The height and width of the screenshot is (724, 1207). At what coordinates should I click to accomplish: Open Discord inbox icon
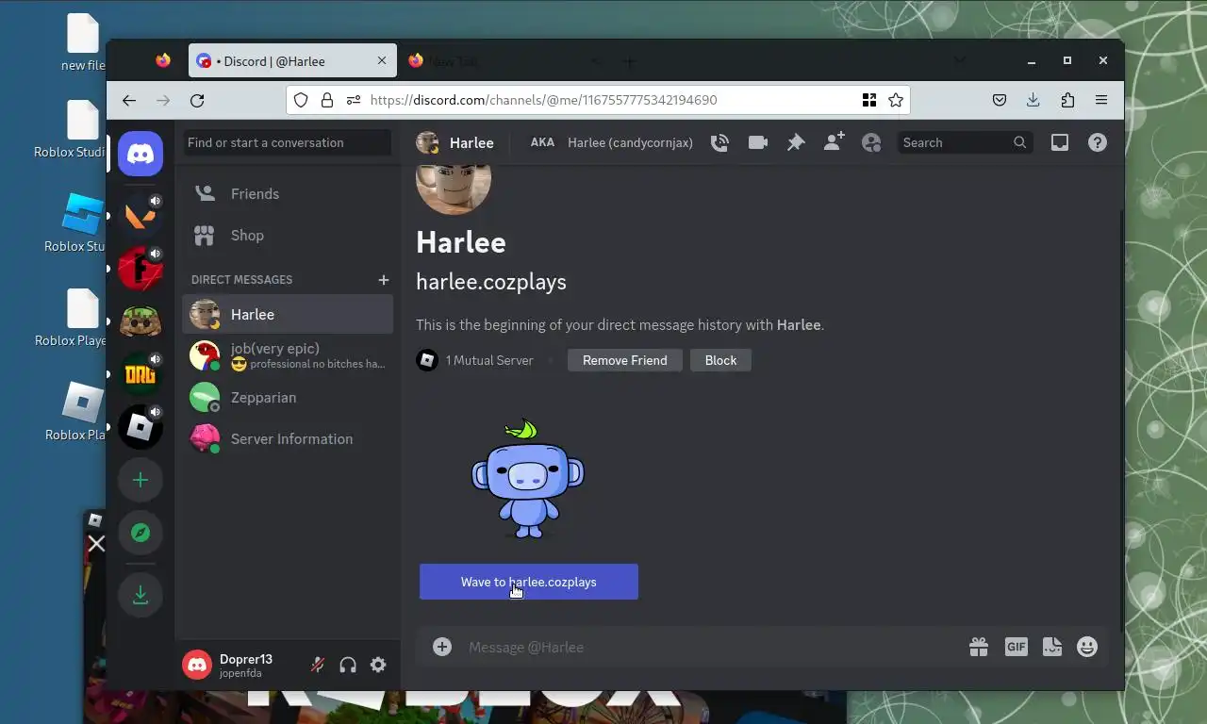point(1060,142)
